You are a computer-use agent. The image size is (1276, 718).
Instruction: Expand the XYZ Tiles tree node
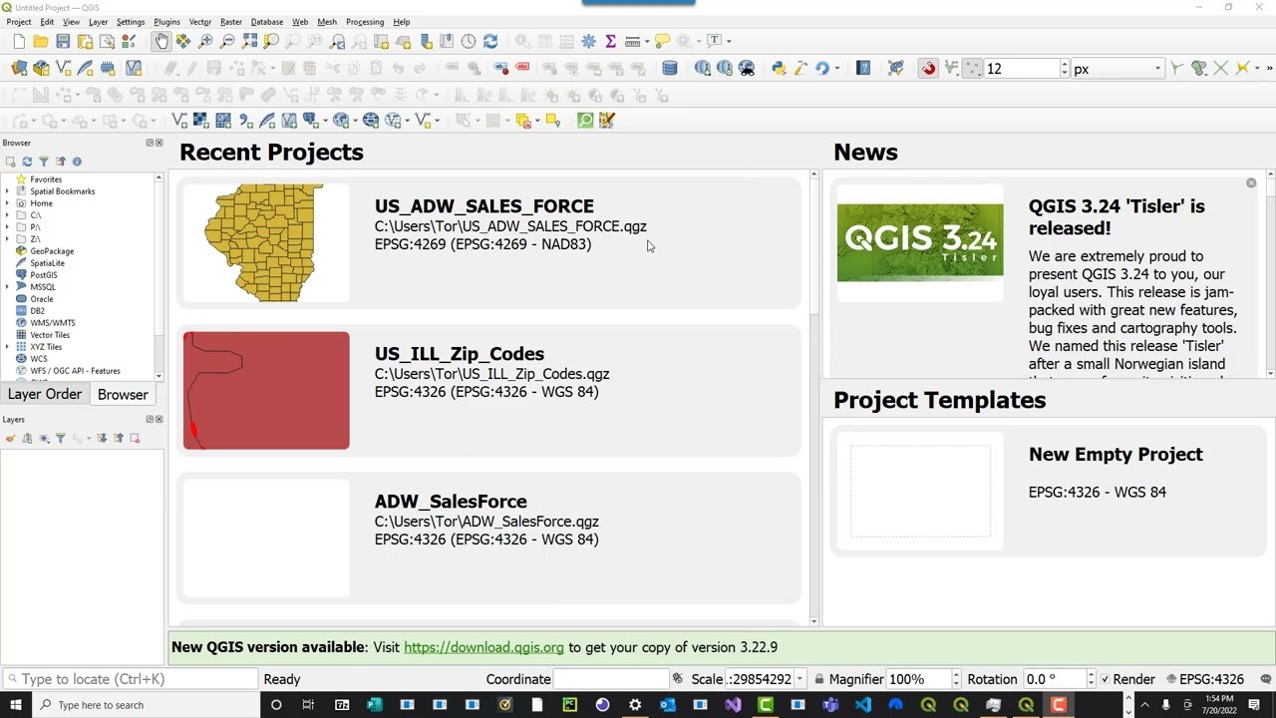point(8,347)
